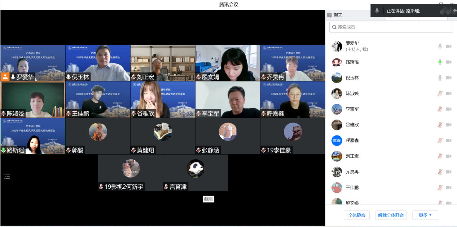Click the list layout icon left of video grid
This screenshot has height=227, width=457.
click(x=7, y=176)
